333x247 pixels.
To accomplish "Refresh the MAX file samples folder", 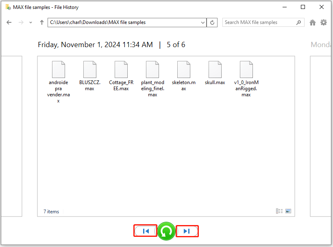I will pyautogui.click(x=212, y=22).
